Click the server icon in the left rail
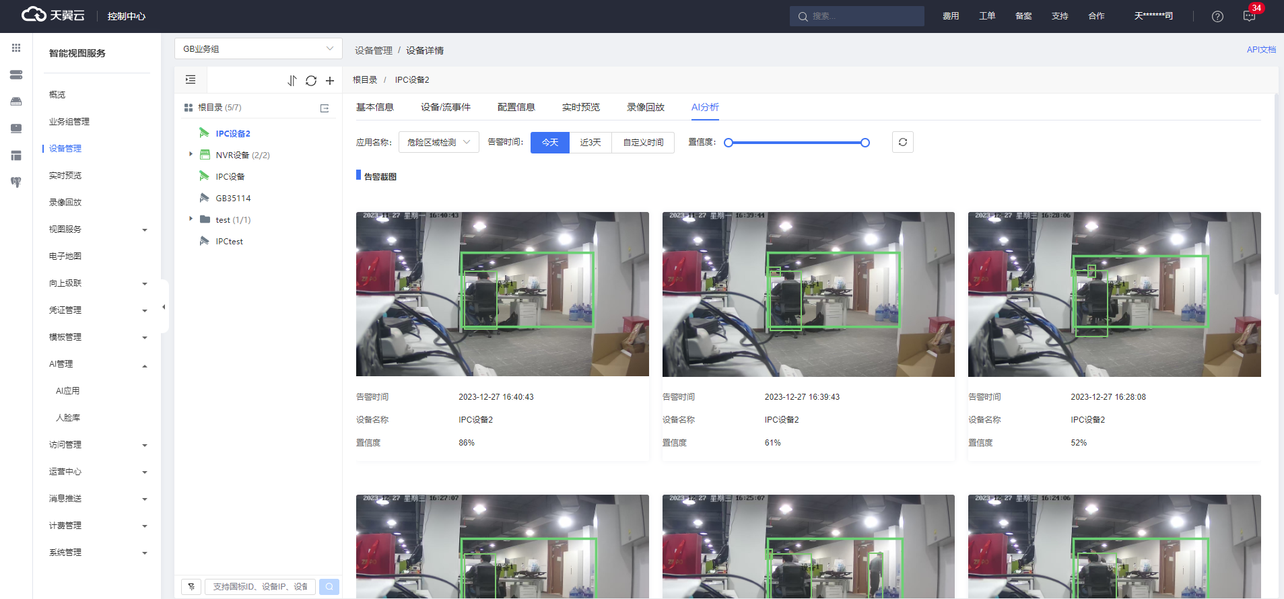Viewport: 1284px width, 599px height. point(16,75)
